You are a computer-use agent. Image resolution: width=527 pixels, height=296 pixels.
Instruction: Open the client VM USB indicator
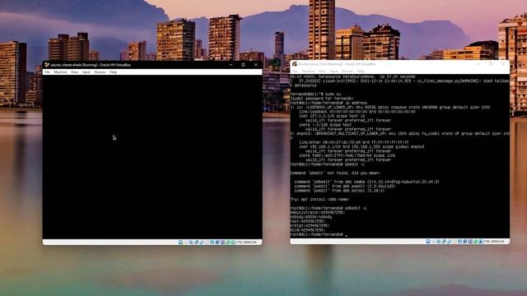coord(202,242)
